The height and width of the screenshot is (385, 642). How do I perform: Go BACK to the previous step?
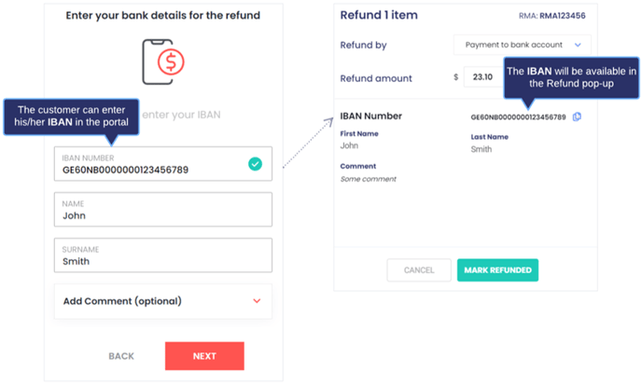pyautogui.click(x=121, y=356)
